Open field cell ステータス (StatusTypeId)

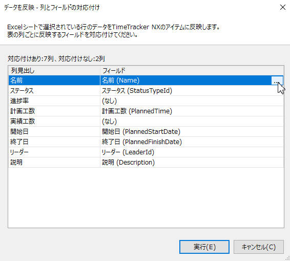point(192,91)
